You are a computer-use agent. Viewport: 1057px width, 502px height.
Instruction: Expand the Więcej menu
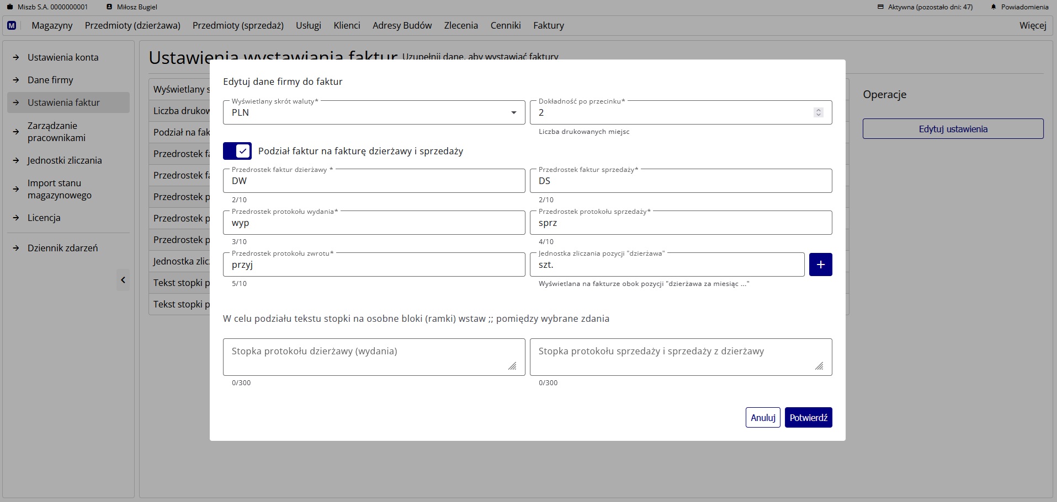(x=1032, y=25)
